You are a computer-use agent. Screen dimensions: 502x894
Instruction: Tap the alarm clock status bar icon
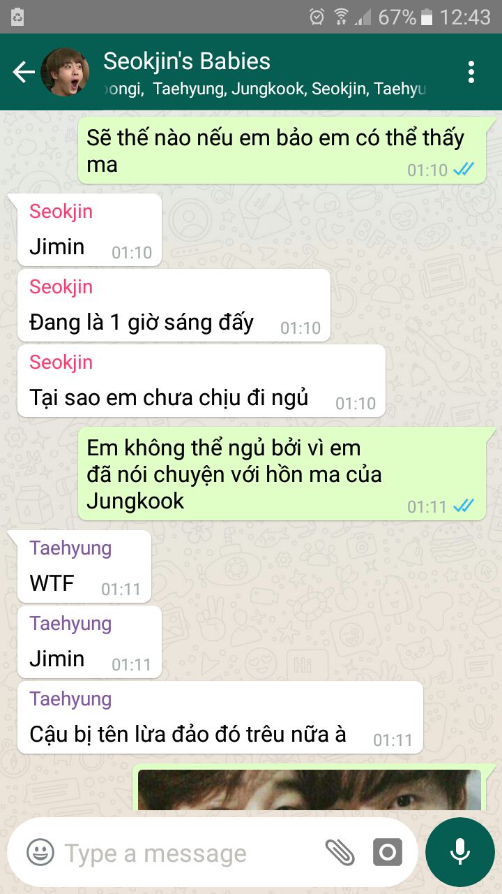317,16
